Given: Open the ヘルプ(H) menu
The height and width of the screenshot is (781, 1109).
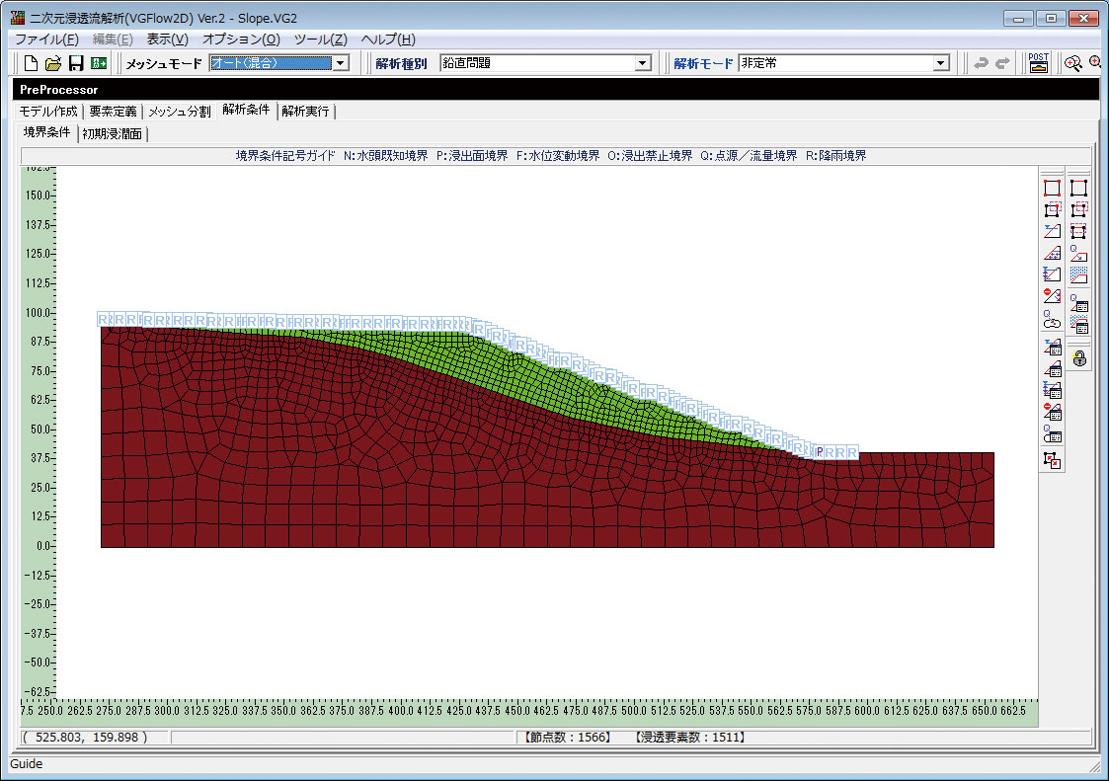Looking at the screenshot, I should [x=388, y=39].
